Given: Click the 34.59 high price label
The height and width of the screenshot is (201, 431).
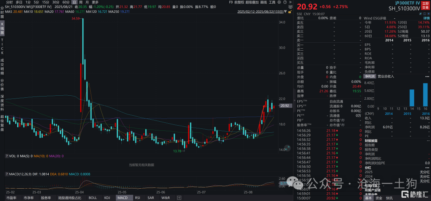Looking at the screenshot, I should click(x=75, y=18).
